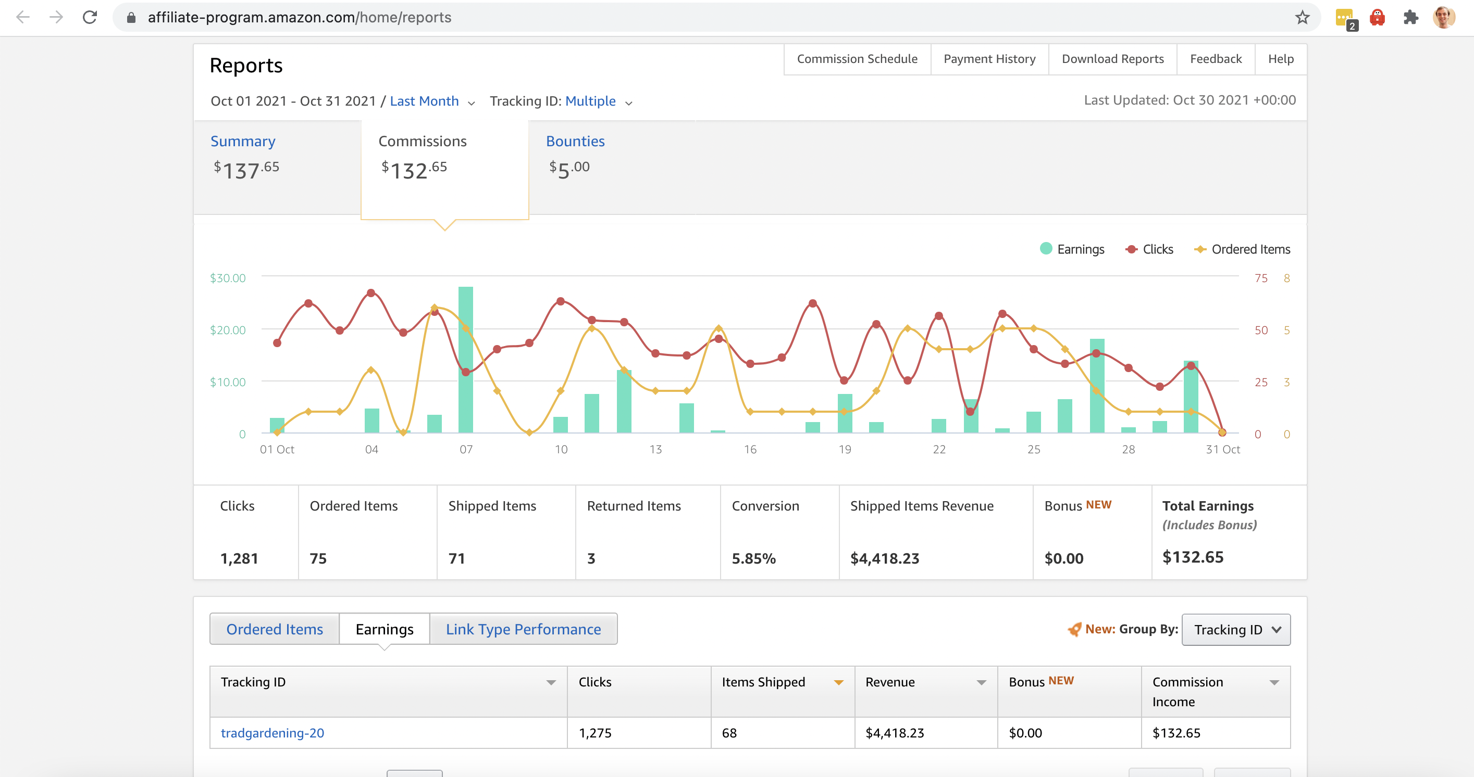Click the Shipped Items value 71

coord(456,558)
